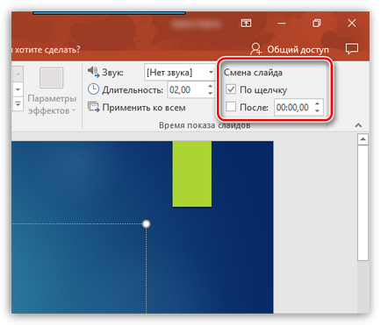
Task: Select the green rectangle shape on slide
Action: (x=192, y=174)
